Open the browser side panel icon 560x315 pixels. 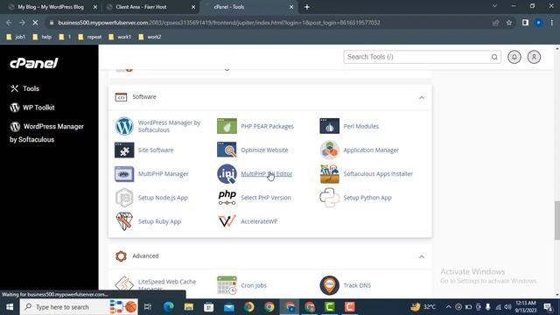[x=525, y=23]
